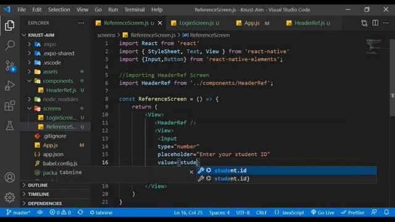Open the Selection menu
Image resolution: width=395 pixels, height=222 pixels.
click(59, 10)
